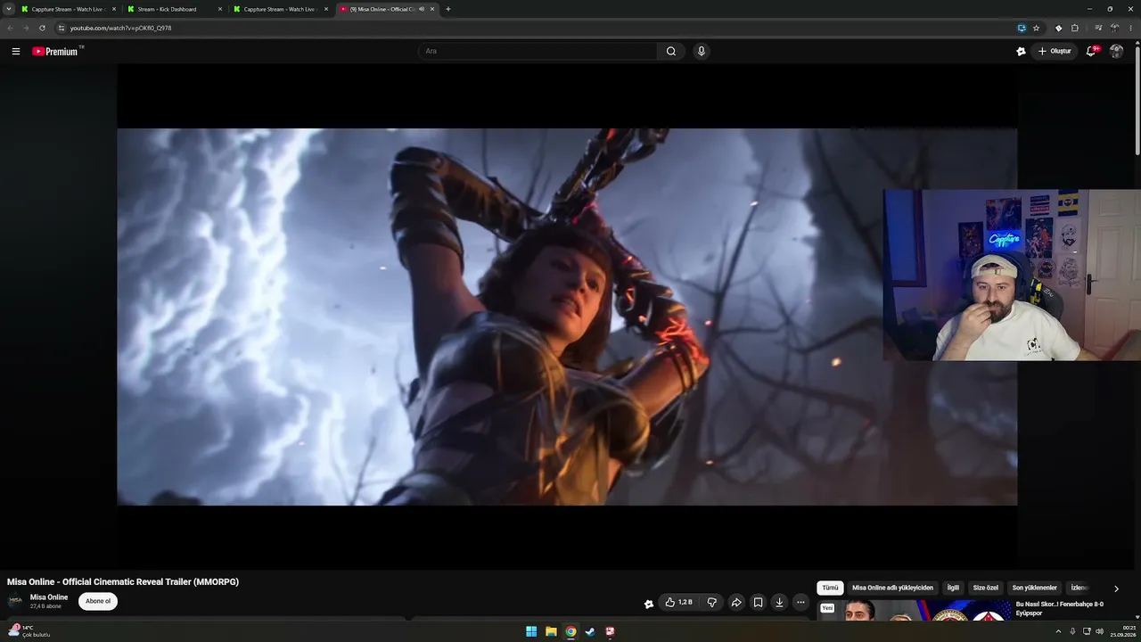Click the voice search microphone icon

pyautogui.click(x=702, y=51)
